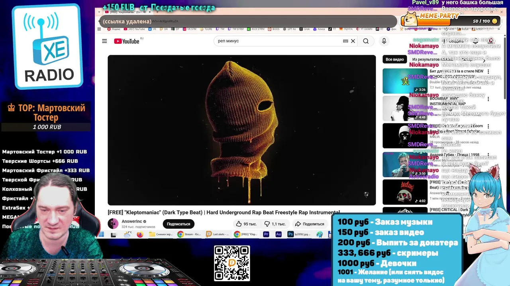510x286 pixels.
Task: Open the Task View taskbar icon
Action: click(x=114, y=234)
